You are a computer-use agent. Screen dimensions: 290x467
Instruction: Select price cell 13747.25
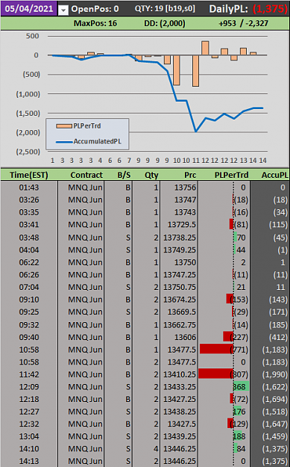pyautogui.click(x=179, y=275)
